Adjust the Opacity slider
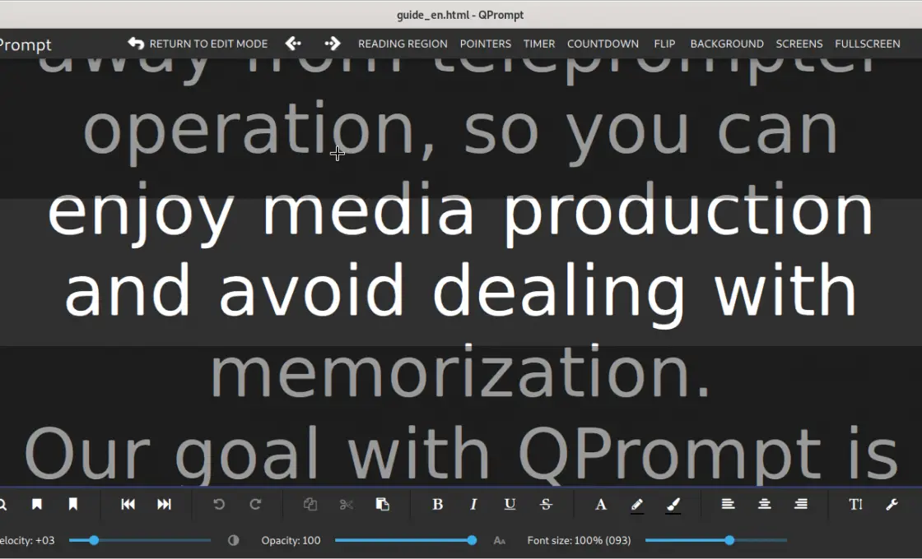The height and width of the screenshot is (559, 922). (406, 540)
